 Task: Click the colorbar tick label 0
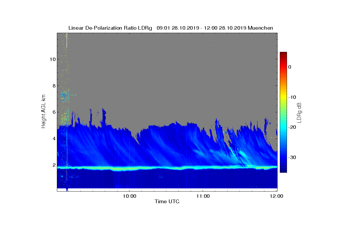pyautogui.click(x=290, y=67)
